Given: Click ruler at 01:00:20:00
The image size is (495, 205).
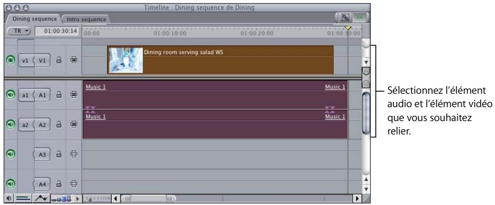Looking at the screenshot, I should pos(257,33).
